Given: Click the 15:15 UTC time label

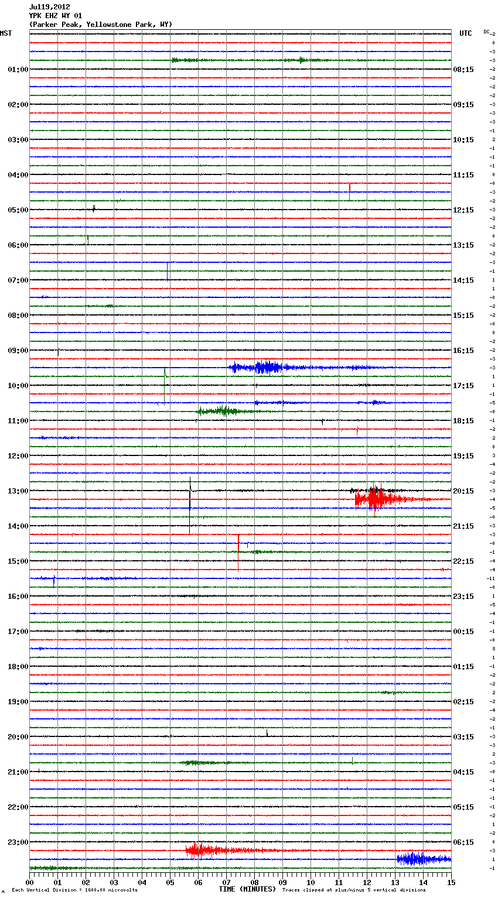Looking at the screenshot, I should point(463,316).
